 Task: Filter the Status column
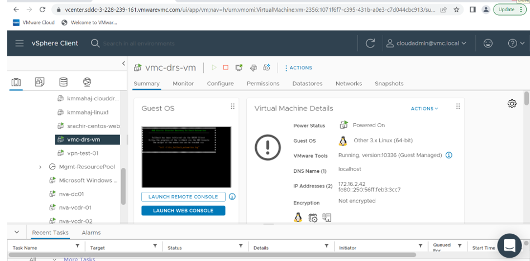point(241,246)
